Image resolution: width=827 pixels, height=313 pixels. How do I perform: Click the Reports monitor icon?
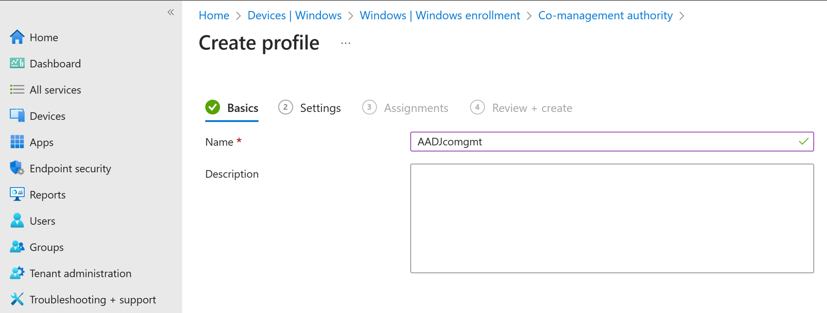point(17,194)
